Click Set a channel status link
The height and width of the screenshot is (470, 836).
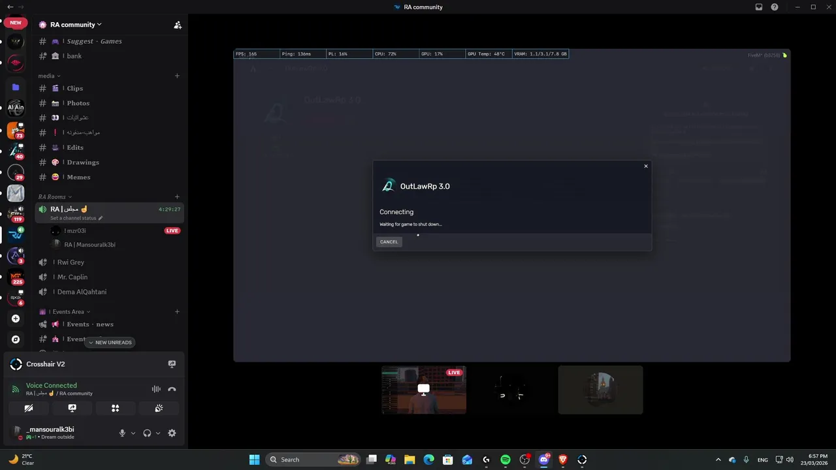click(76, 218)
